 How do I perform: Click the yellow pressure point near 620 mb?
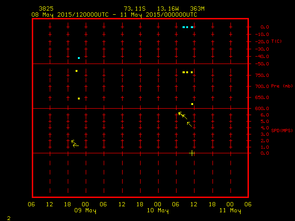(192, 104)
